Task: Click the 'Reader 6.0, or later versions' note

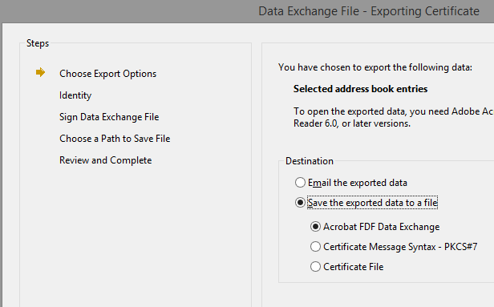Action: (352, 123)
